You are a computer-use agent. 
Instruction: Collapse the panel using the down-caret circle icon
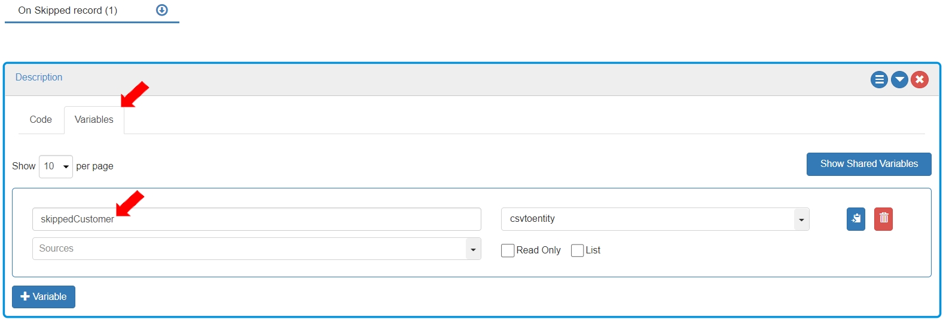click(899, 79)
